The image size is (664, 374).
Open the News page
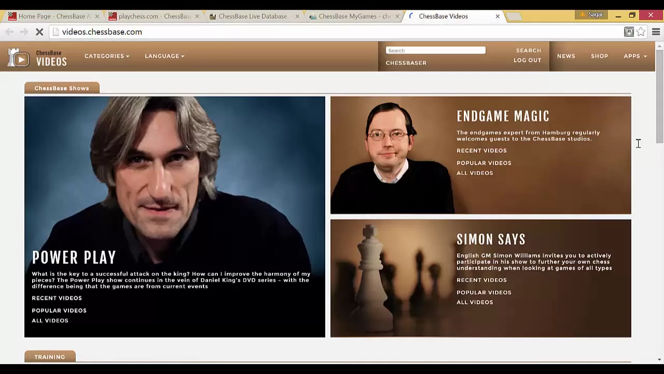click(566, 56)
